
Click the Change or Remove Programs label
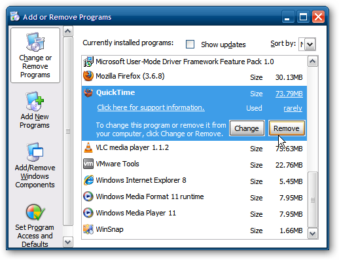tap(35, 66)
